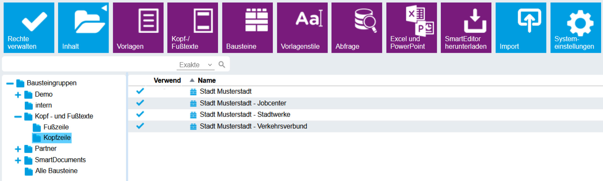Click the 'Stadt Musterstadt - Verkehrsverbund' entry name

coord(253,126)
